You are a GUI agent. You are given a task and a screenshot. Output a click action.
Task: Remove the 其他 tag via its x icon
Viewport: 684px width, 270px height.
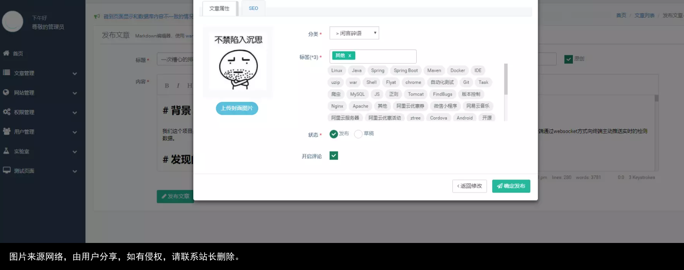click(x=349, y=55)
